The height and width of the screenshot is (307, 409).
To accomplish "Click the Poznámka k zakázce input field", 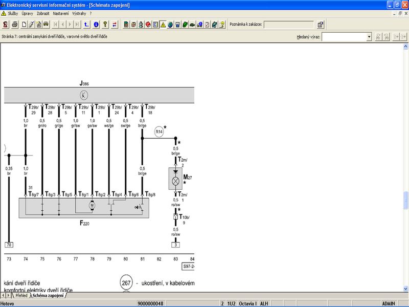I will 288,24.
